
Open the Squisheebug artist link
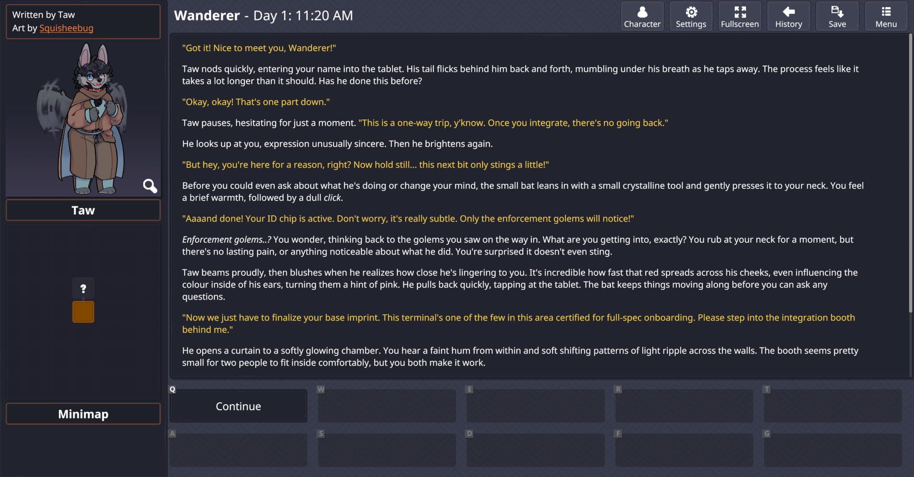(66, 28)
